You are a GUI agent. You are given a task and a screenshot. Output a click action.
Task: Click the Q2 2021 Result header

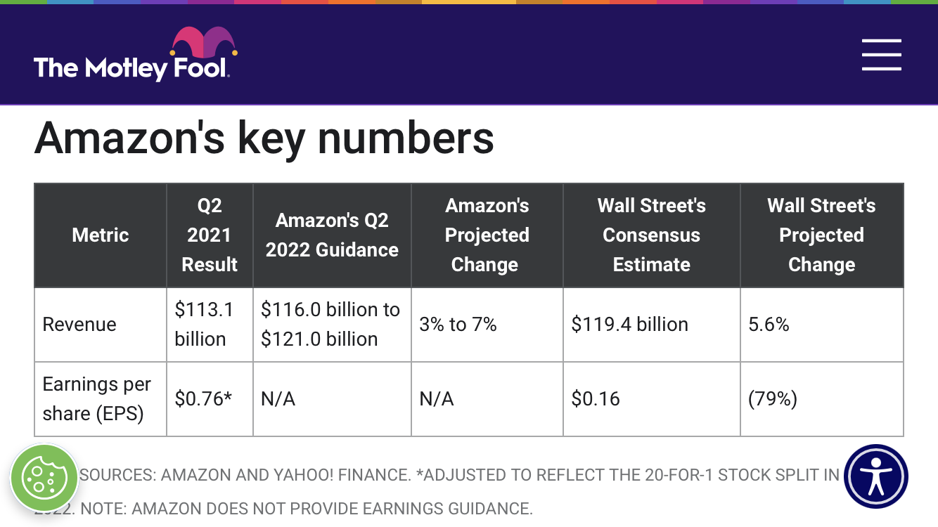(210, 235)
